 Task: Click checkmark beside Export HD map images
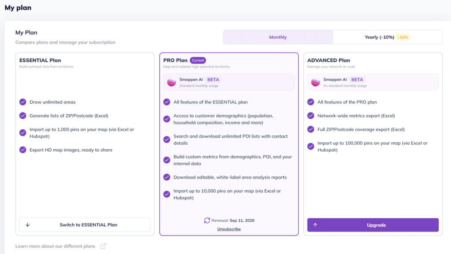(x=23, y=150)
